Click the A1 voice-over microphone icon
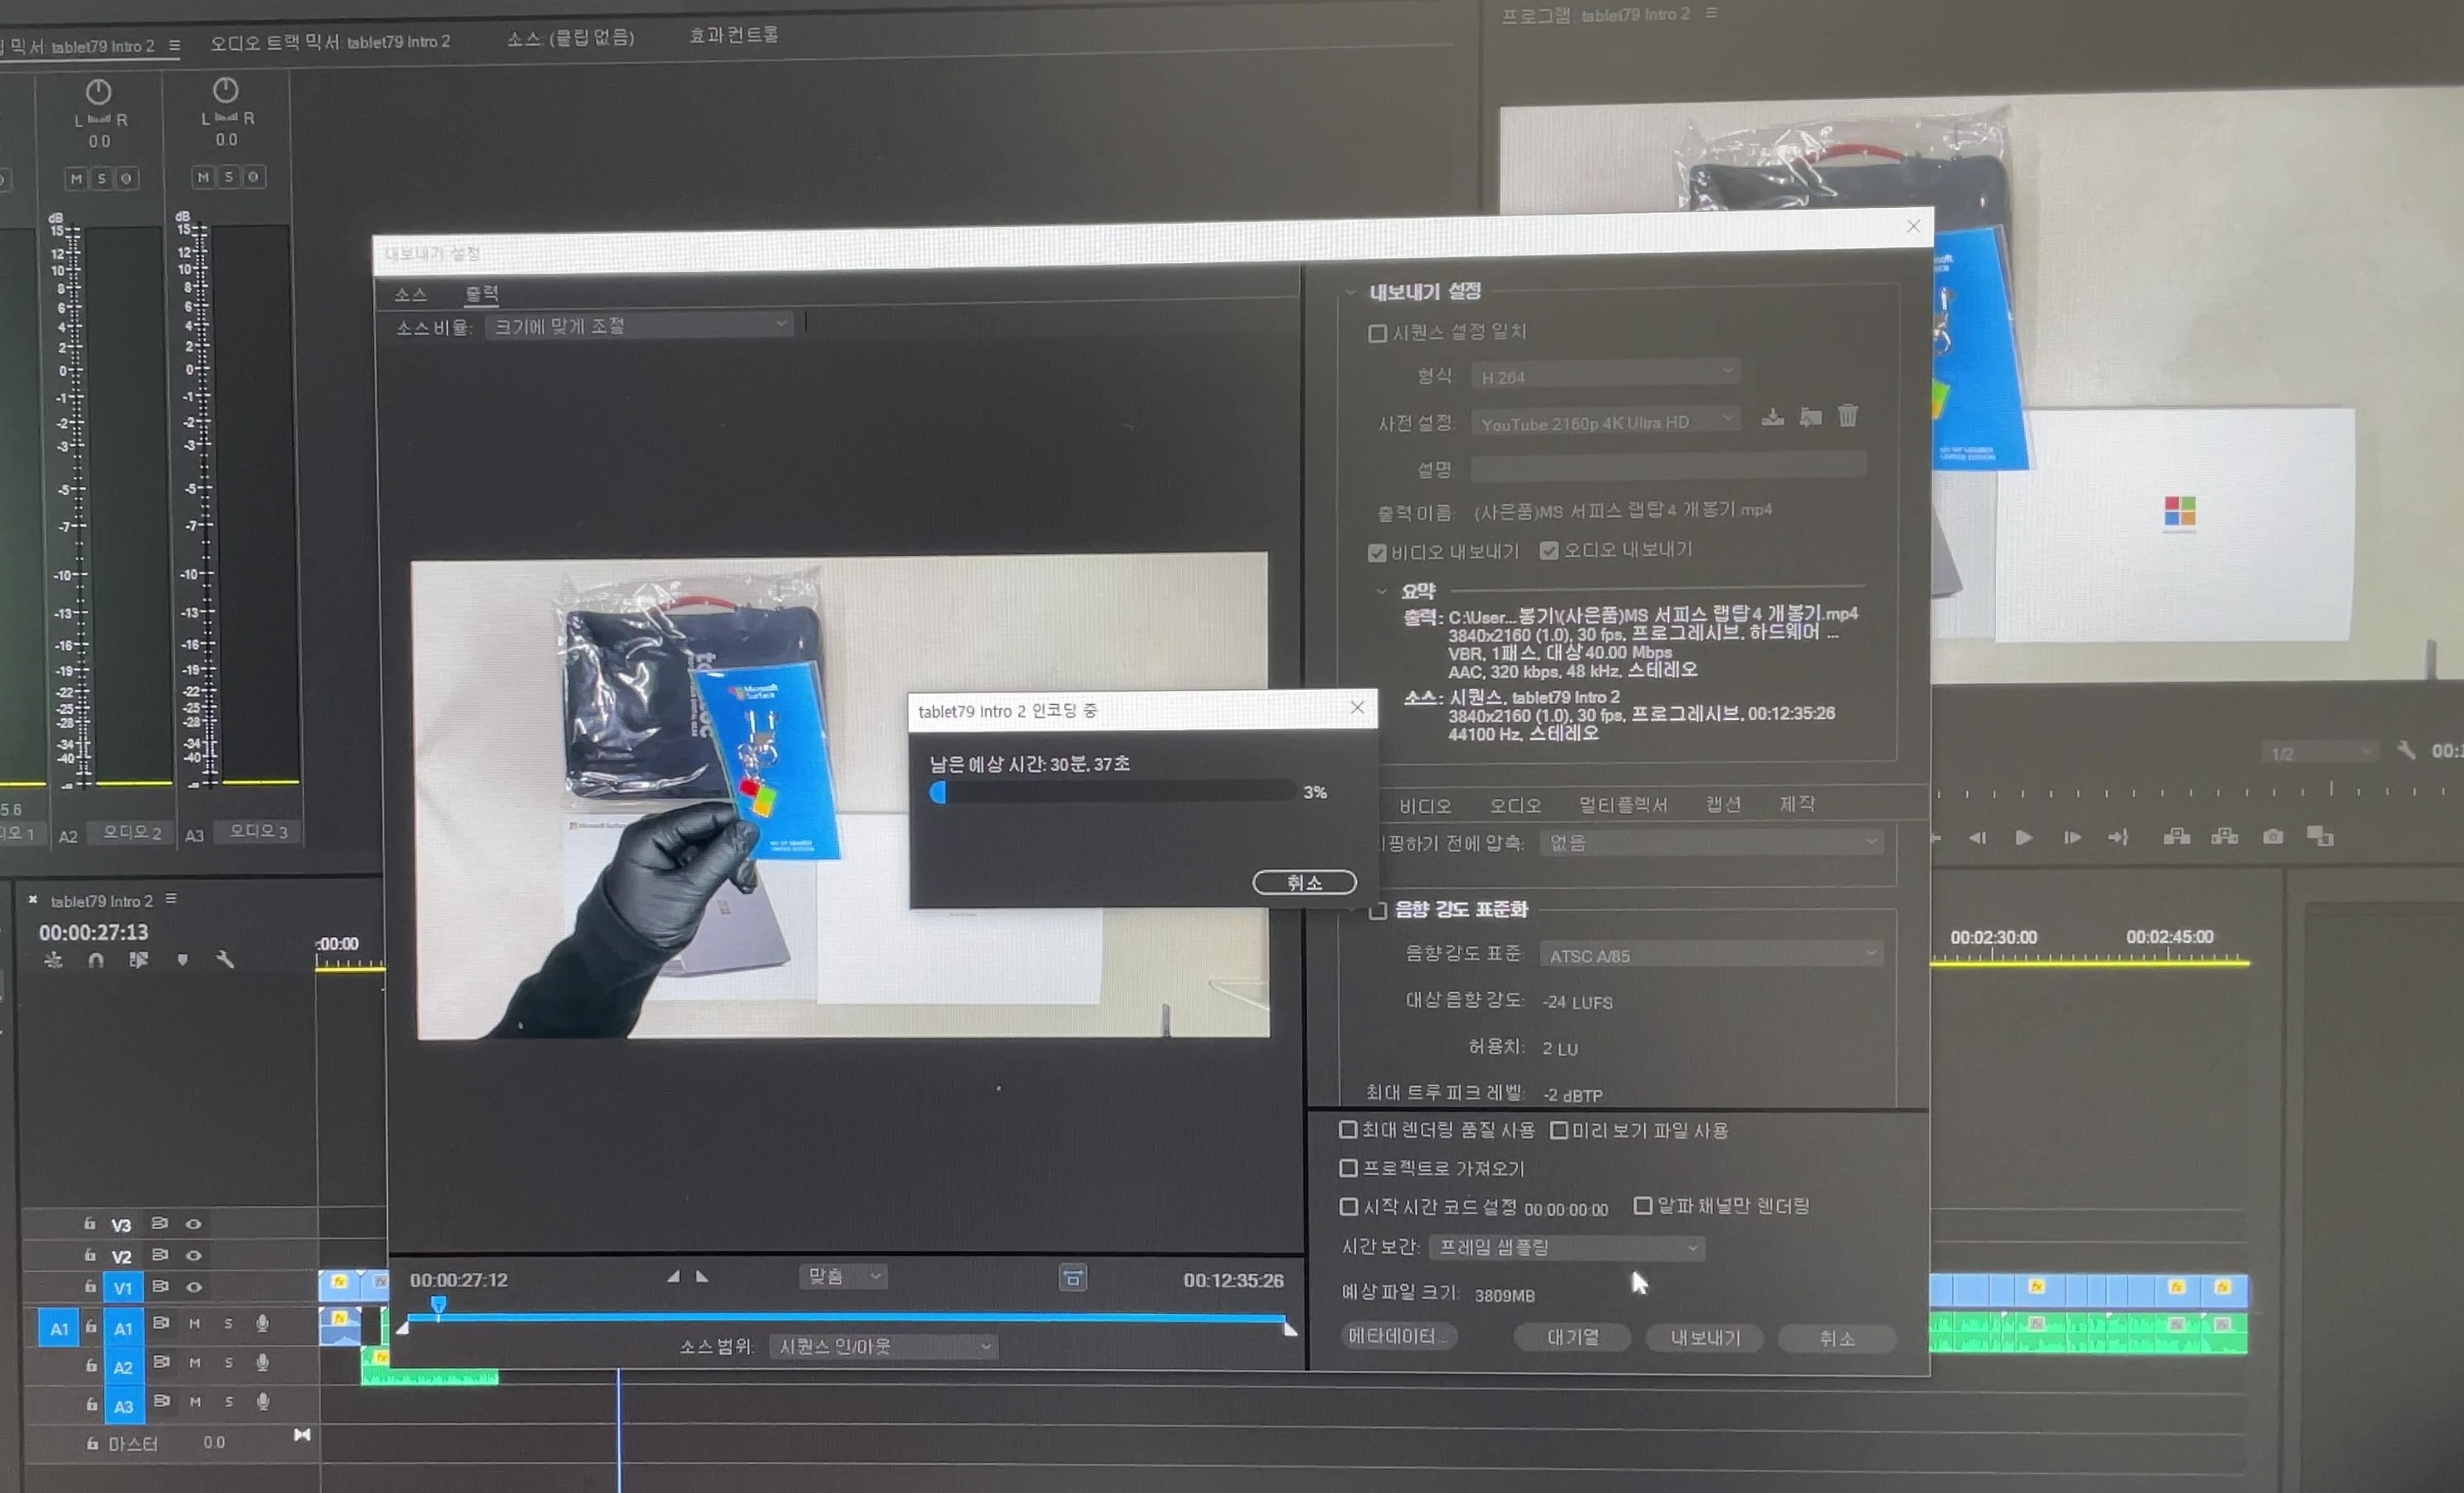2464x1493 pixels. (262, 1324)
